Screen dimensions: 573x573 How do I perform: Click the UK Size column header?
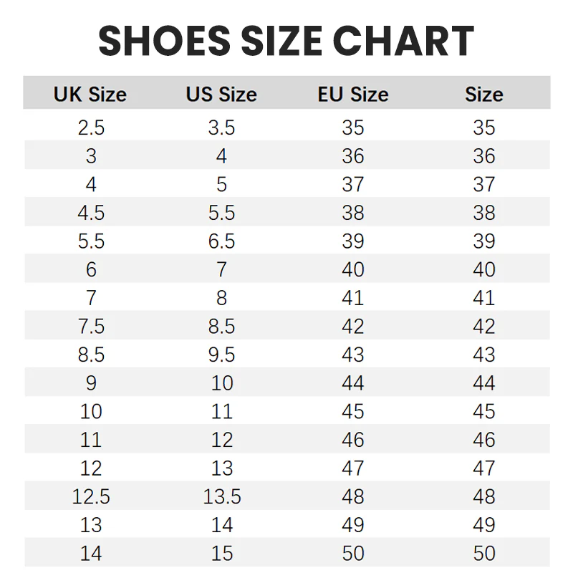tap(90, 95)
